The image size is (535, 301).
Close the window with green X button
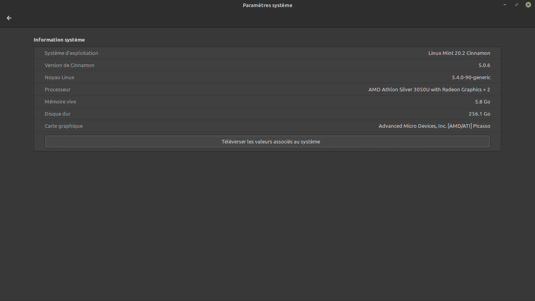click(x=528, y=5)
